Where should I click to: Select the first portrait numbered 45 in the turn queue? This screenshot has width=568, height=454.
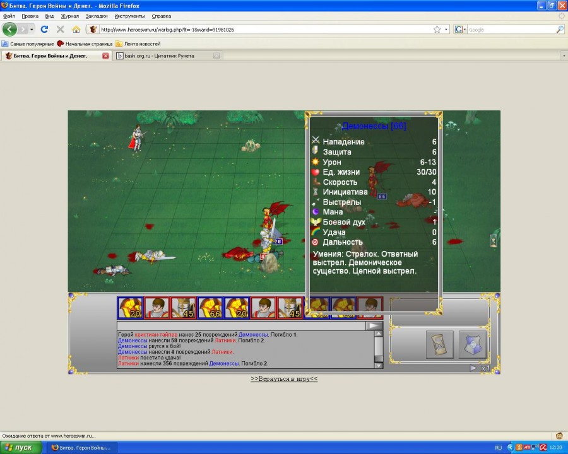coord(184,308)
